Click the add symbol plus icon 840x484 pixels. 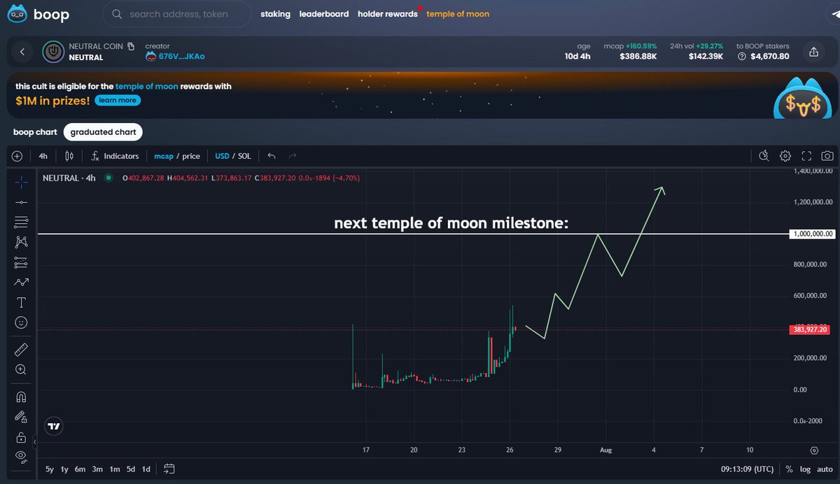pyautogui.click(x=17, y=156)
